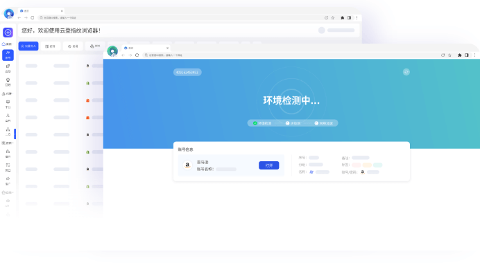Go forward in the front browser window

click(x=130, y=55)
